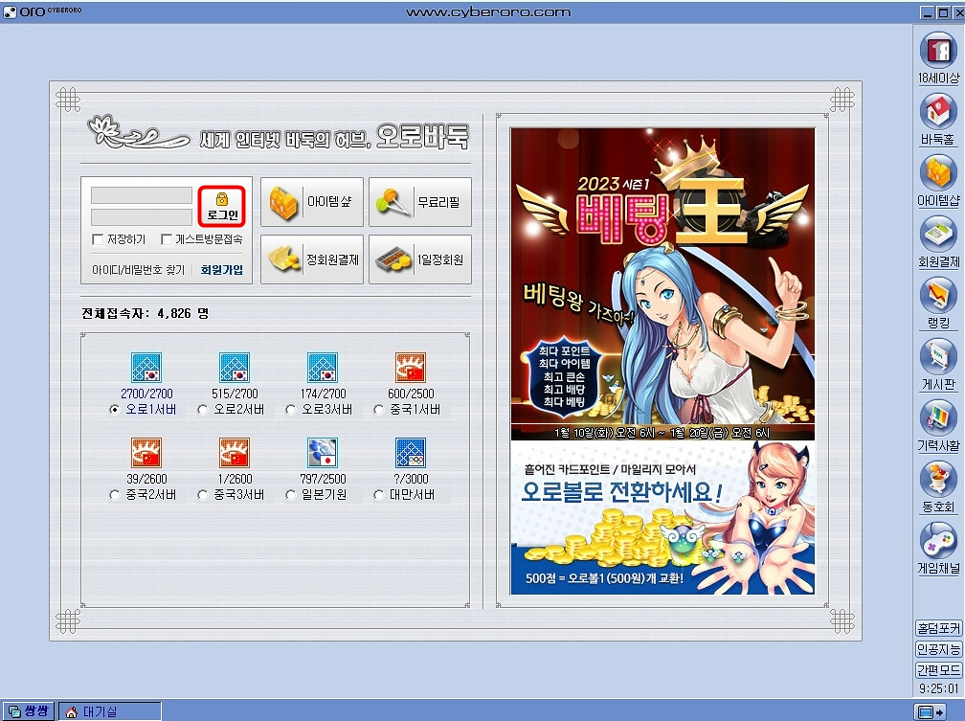Open the 인공지능 AI button
This screenshot has height=721, width=965.
point(938,649)
